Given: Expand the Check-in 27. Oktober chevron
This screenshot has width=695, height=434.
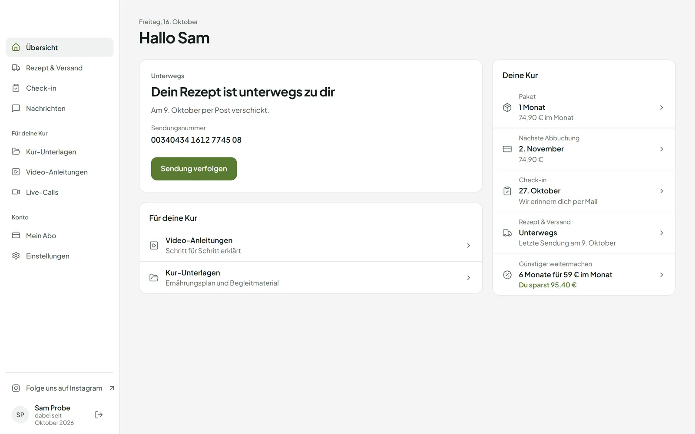Looking at the screenshot, I should (x=662, y=191).
